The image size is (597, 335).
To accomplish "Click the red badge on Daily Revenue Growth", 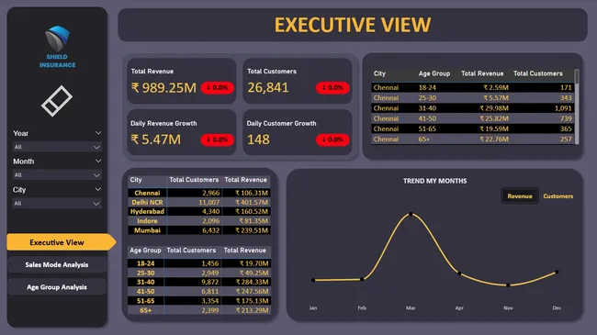I will (x=217, y=140).
